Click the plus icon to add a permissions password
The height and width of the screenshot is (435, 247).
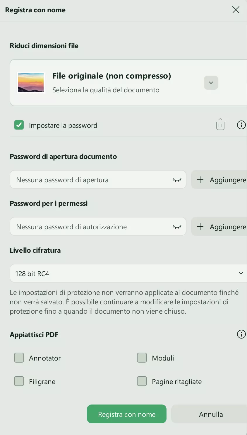(x=200, y=226)
